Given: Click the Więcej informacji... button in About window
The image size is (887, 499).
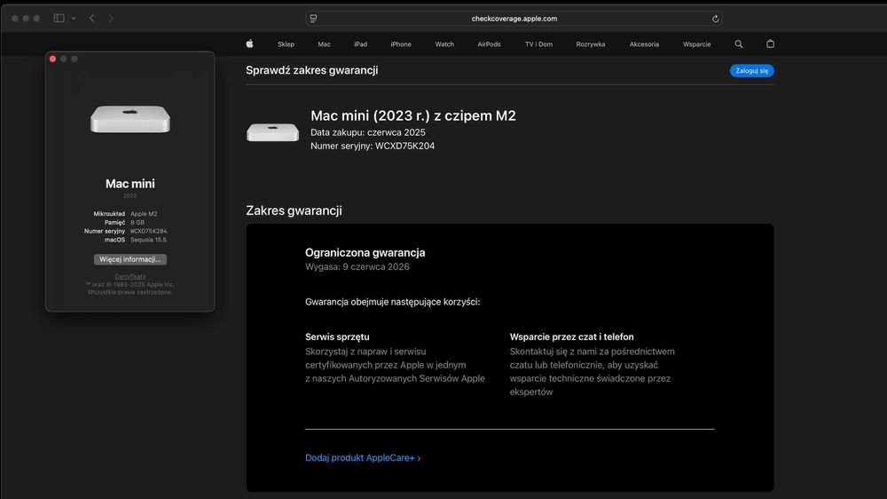Looking at the screenshot, I should coord(130,259).
